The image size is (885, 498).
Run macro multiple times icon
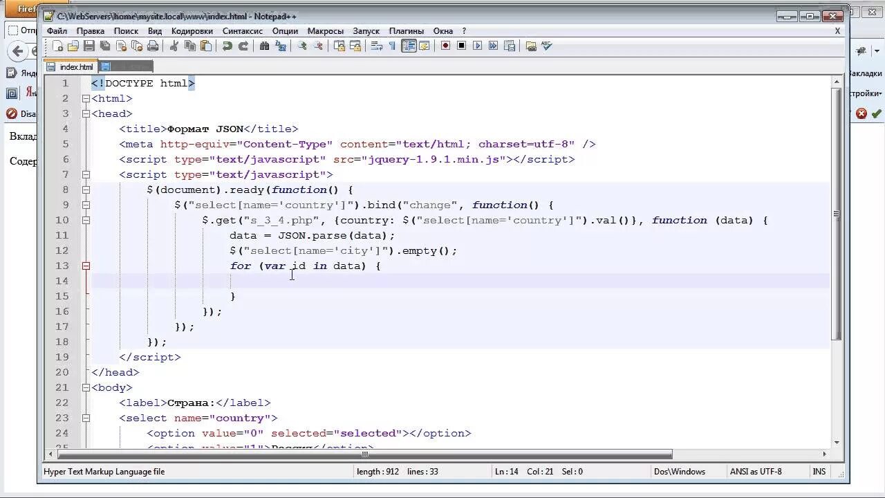(x=493, y=46)
